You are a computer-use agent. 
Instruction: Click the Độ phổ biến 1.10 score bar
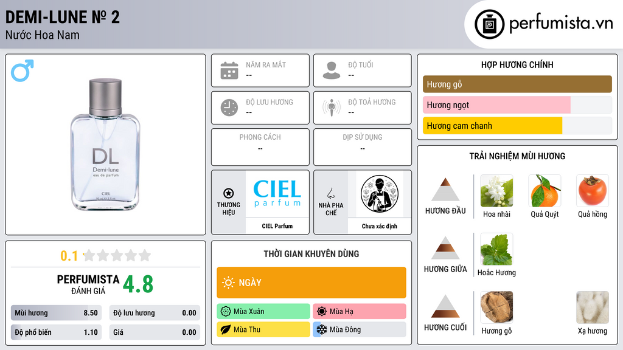click(56, 332)
